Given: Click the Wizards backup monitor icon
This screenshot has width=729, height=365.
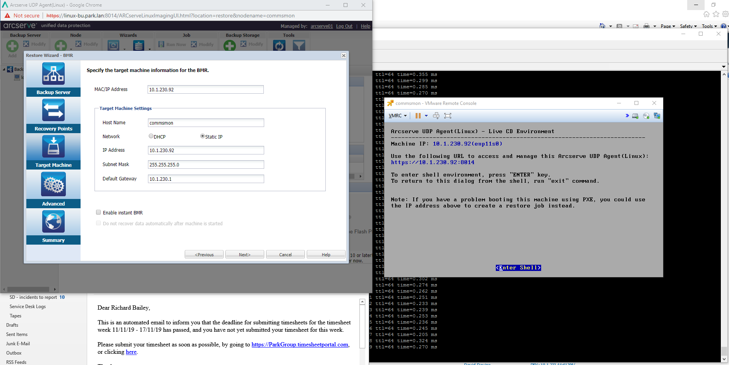Looking at the screenshot, I should (113, 46).
